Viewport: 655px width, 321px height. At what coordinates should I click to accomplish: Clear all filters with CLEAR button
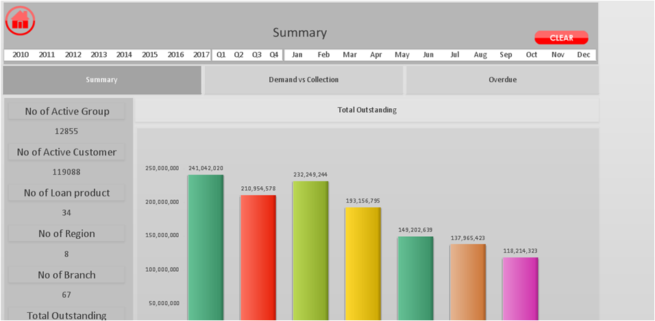pyautogui.click(x=561, y=38)
